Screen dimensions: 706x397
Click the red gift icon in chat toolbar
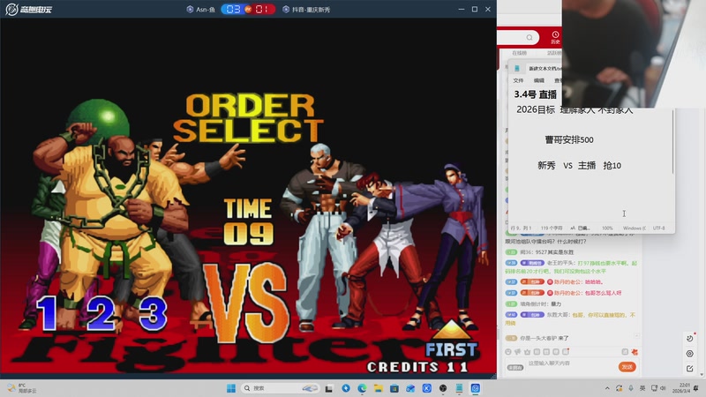point(635,352)
